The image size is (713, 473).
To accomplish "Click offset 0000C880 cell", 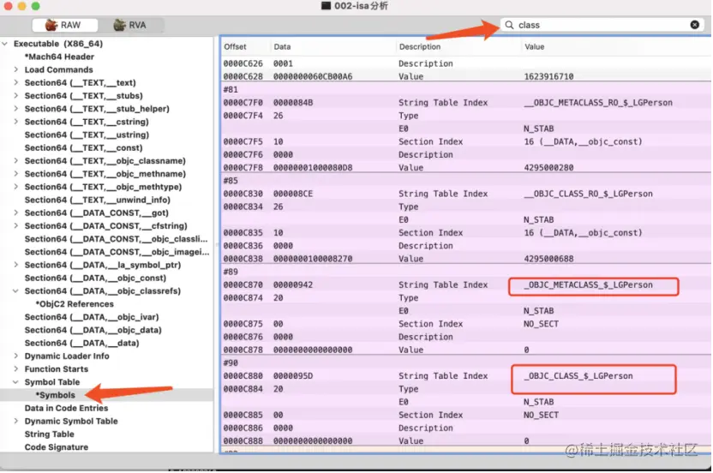I will pyautogui.click(x=243, y=376).
